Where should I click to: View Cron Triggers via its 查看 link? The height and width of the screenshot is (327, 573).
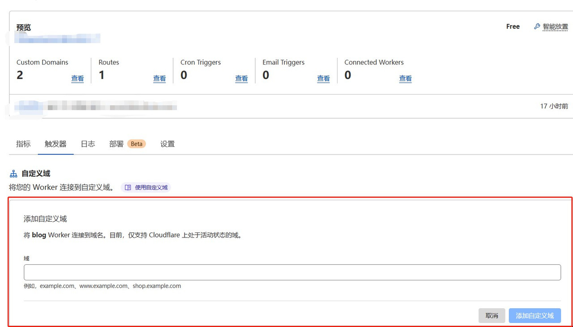[241, 78]
